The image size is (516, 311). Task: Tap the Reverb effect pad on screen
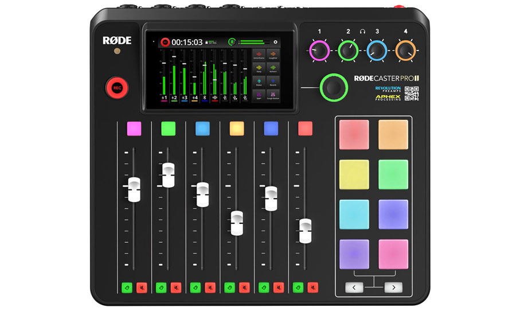[x=273, y=81]
